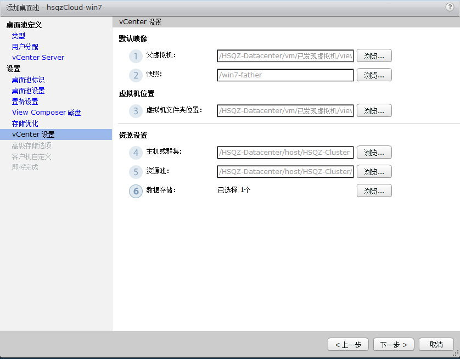
Task: Select the highlighted vCenter 设置 step
Action: (56, 134)
